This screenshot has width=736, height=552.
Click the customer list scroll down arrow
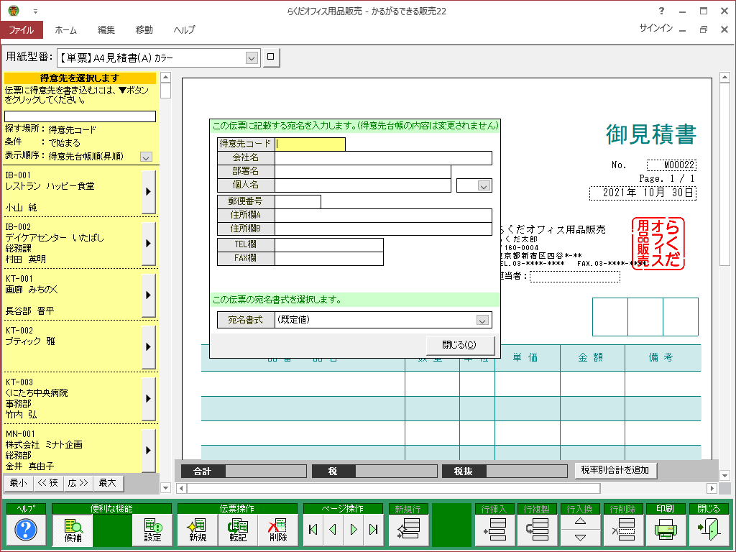pyautogui.click(x=166, y=487)
